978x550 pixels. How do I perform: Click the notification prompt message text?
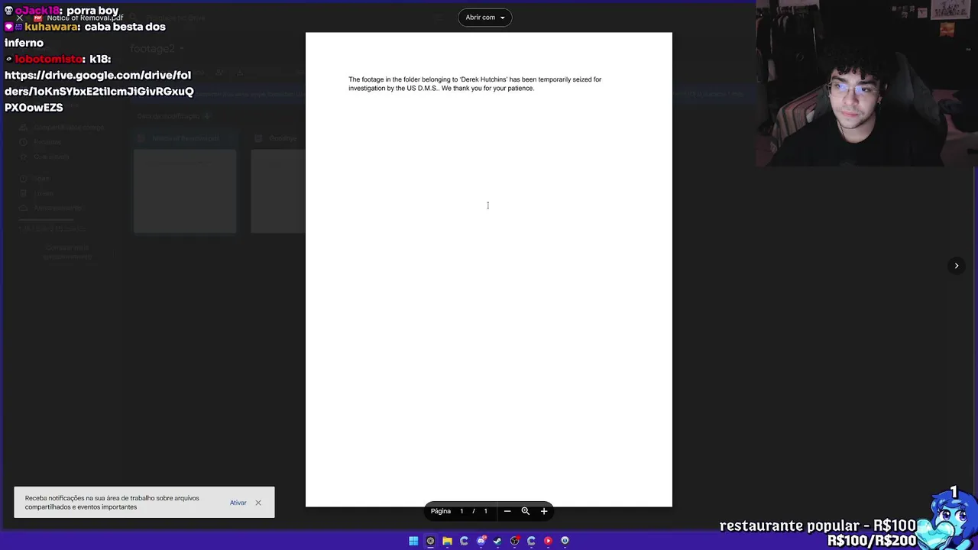[x=112, y=503]
